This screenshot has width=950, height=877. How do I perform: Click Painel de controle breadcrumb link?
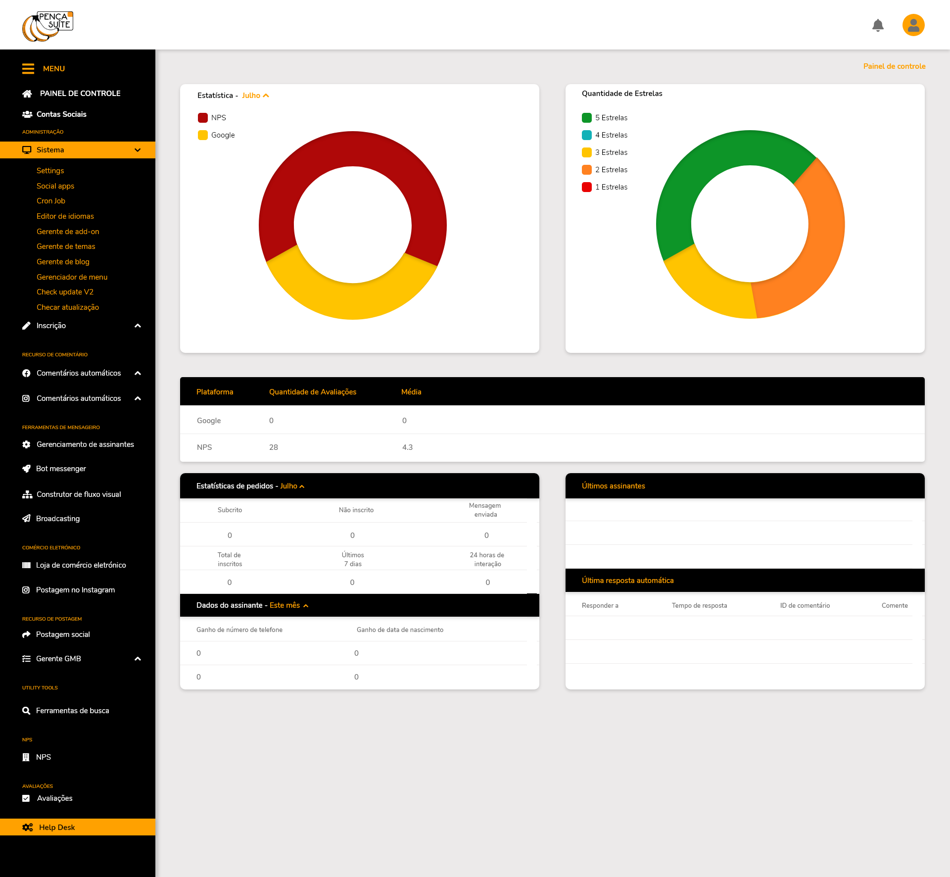(x=894, y=66)
